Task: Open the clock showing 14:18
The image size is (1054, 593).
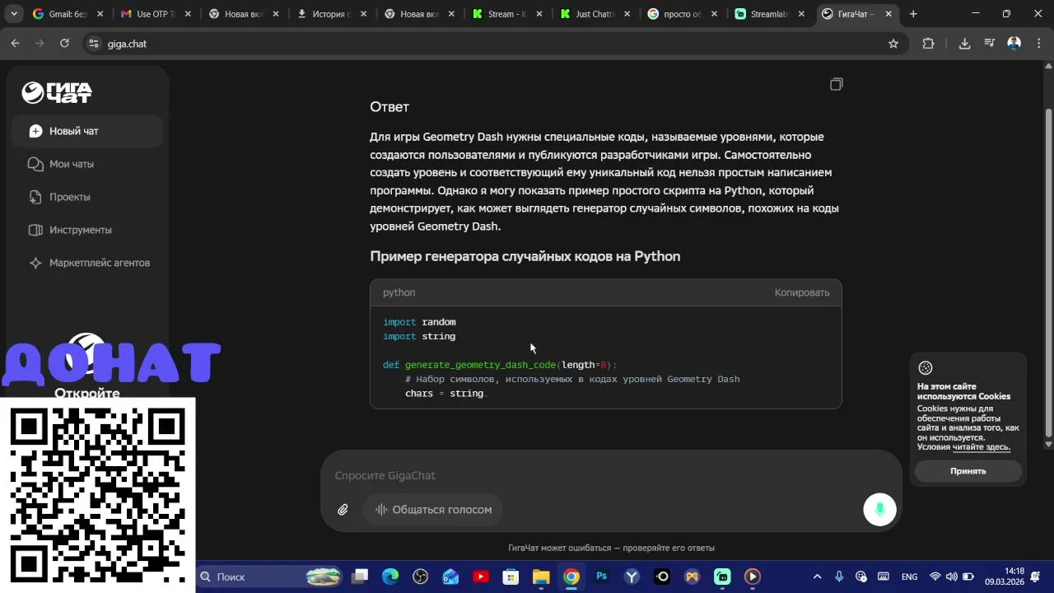Action: [1003, 577]
